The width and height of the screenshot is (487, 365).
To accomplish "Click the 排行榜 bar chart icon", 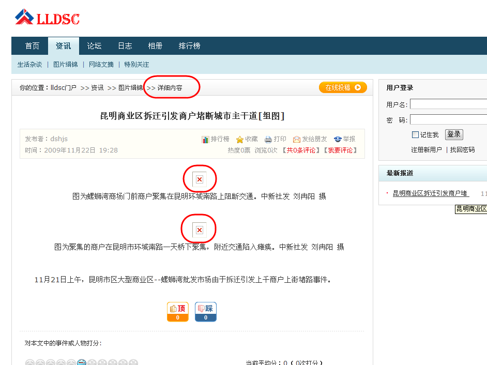I will 205,140.
